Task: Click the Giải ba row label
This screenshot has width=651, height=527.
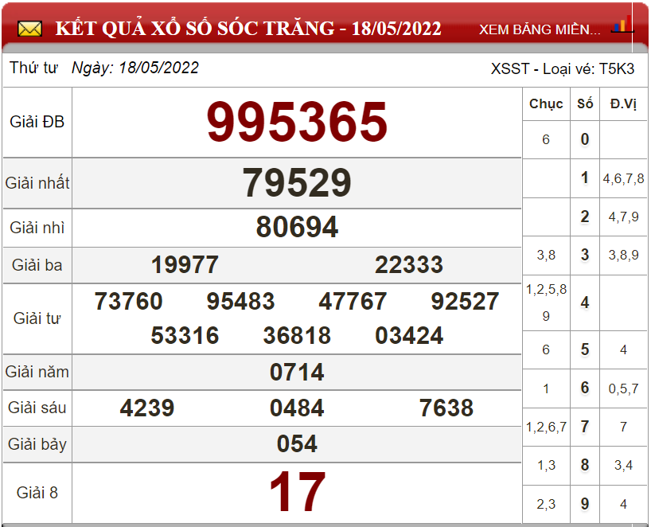Action: 37,265
